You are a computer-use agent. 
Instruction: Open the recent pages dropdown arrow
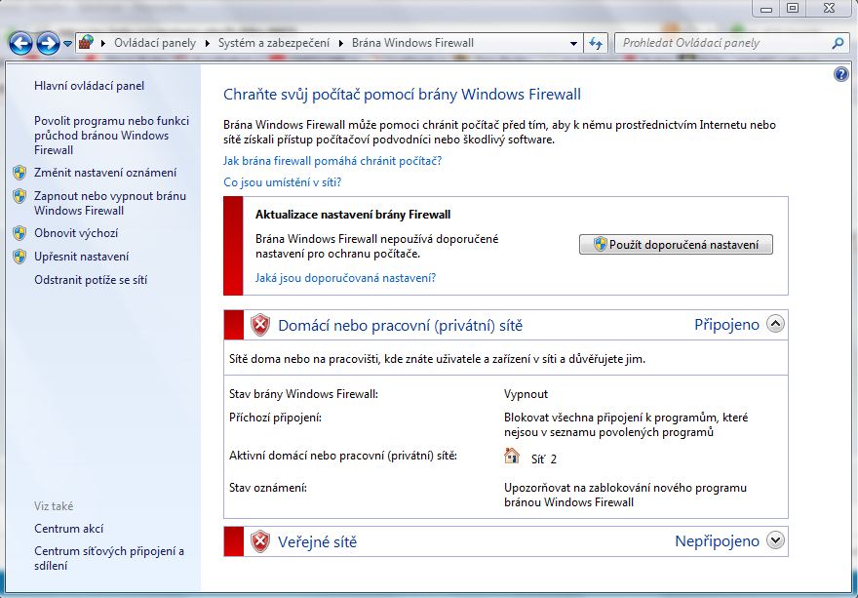pyautogui.click(x=67, y=44)
